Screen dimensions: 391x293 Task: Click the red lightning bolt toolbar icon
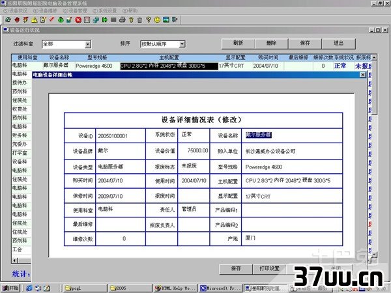25,20
